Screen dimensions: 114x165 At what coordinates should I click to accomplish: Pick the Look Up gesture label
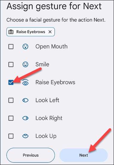[x=46, y=136]
